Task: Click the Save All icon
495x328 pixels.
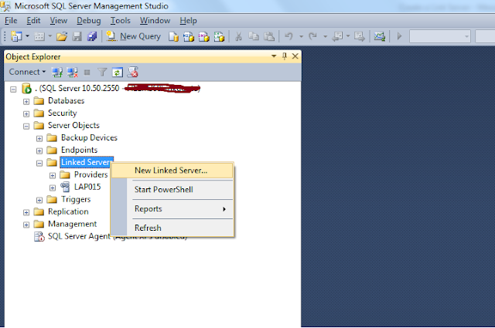Action: pyautogui.click(x=92, y=36)
